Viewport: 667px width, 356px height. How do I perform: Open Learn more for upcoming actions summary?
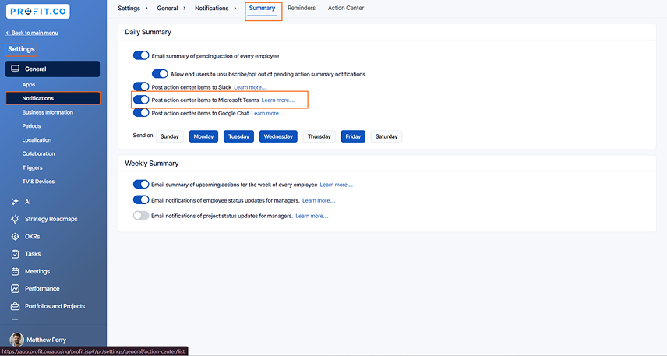[x=336, y=185]
